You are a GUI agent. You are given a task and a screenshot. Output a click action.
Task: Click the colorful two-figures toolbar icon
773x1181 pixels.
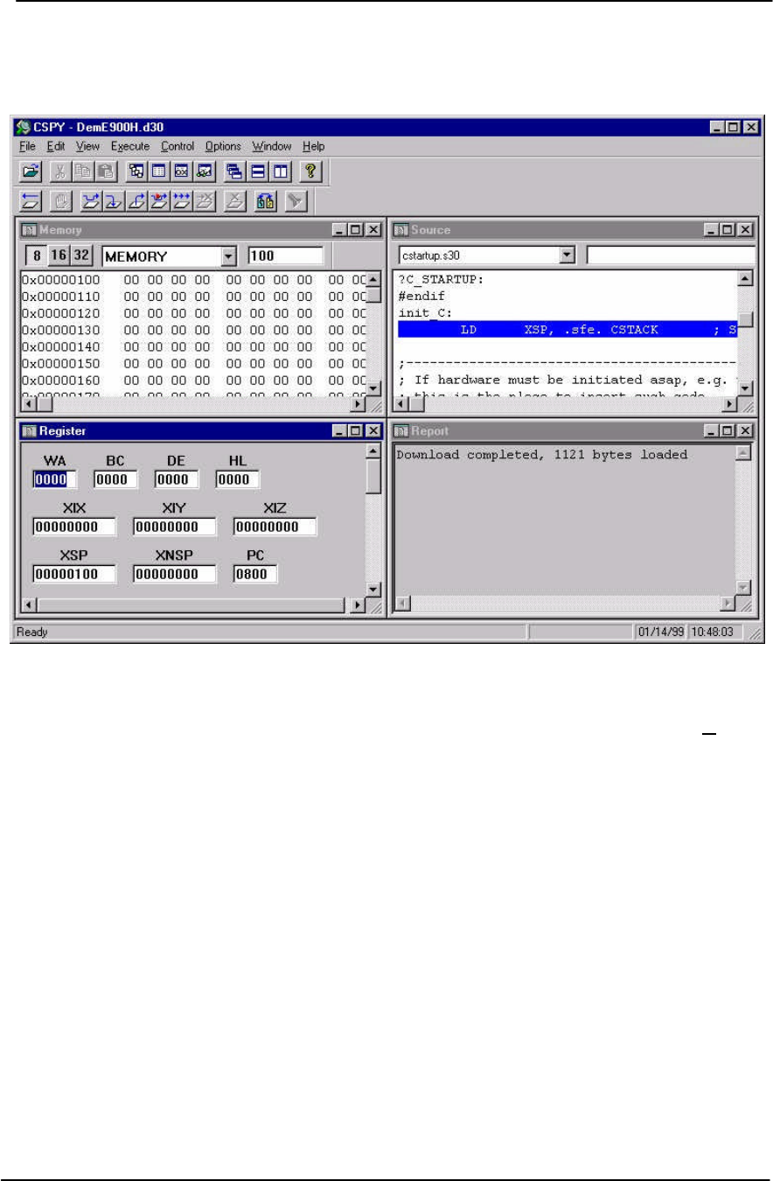pyautogui.click(x=265, y=201)
